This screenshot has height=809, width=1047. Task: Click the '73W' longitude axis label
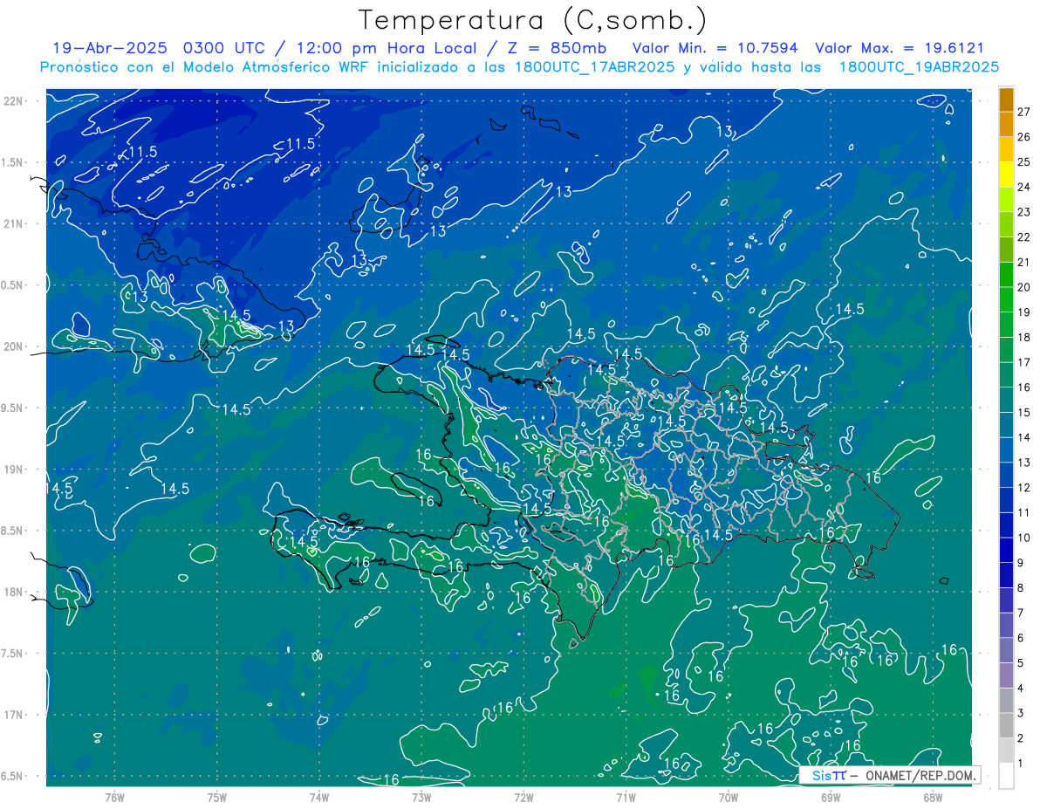pos(421,798)
